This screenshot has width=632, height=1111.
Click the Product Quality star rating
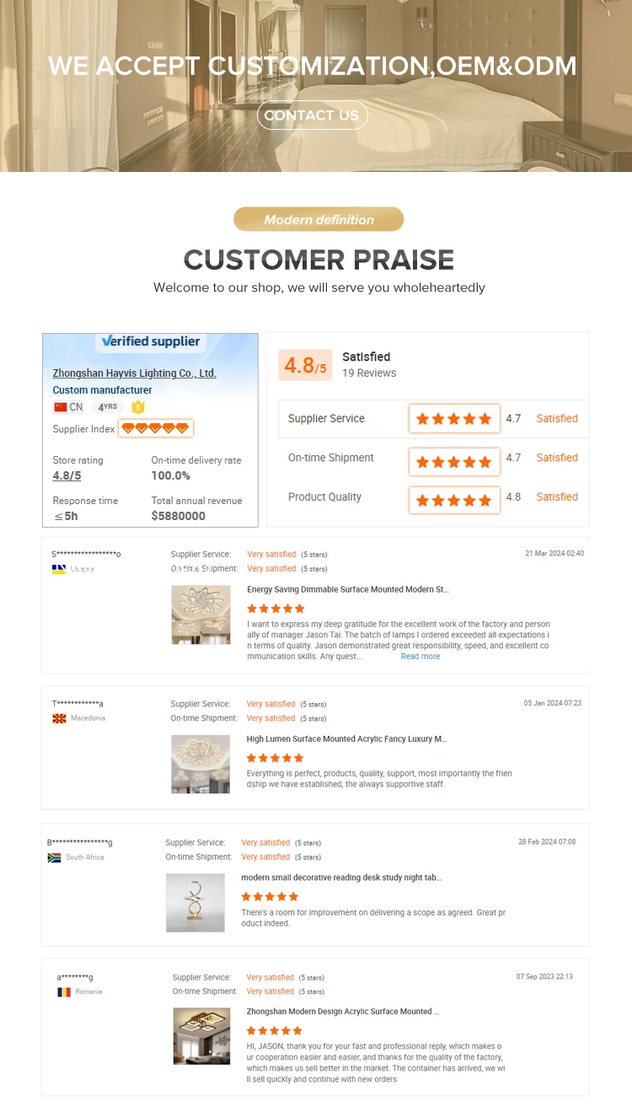pos(453,500)
